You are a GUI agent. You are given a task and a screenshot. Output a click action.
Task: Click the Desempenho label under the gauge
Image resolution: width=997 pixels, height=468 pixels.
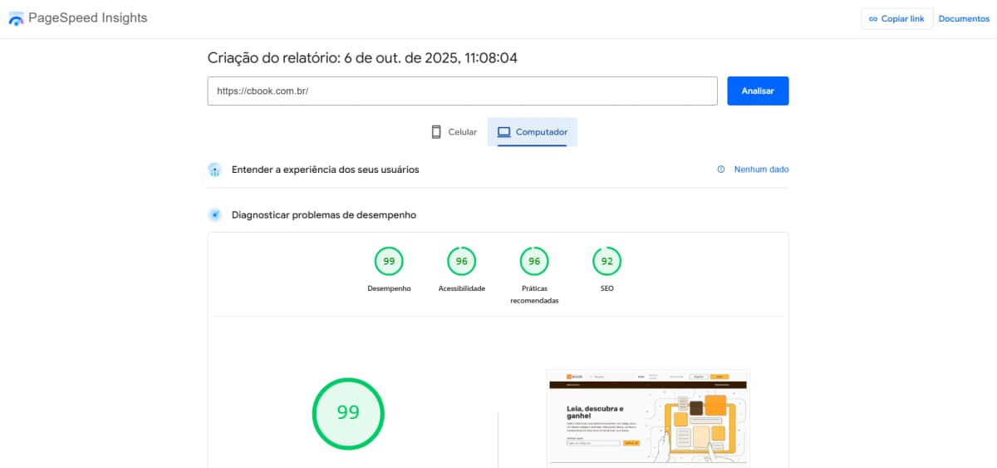click(x=389, y=288)
